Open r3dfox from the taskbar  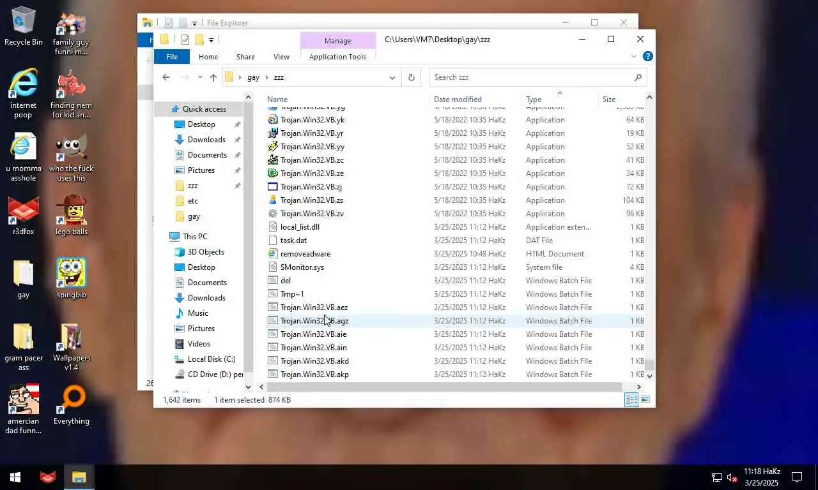(48, 477)
